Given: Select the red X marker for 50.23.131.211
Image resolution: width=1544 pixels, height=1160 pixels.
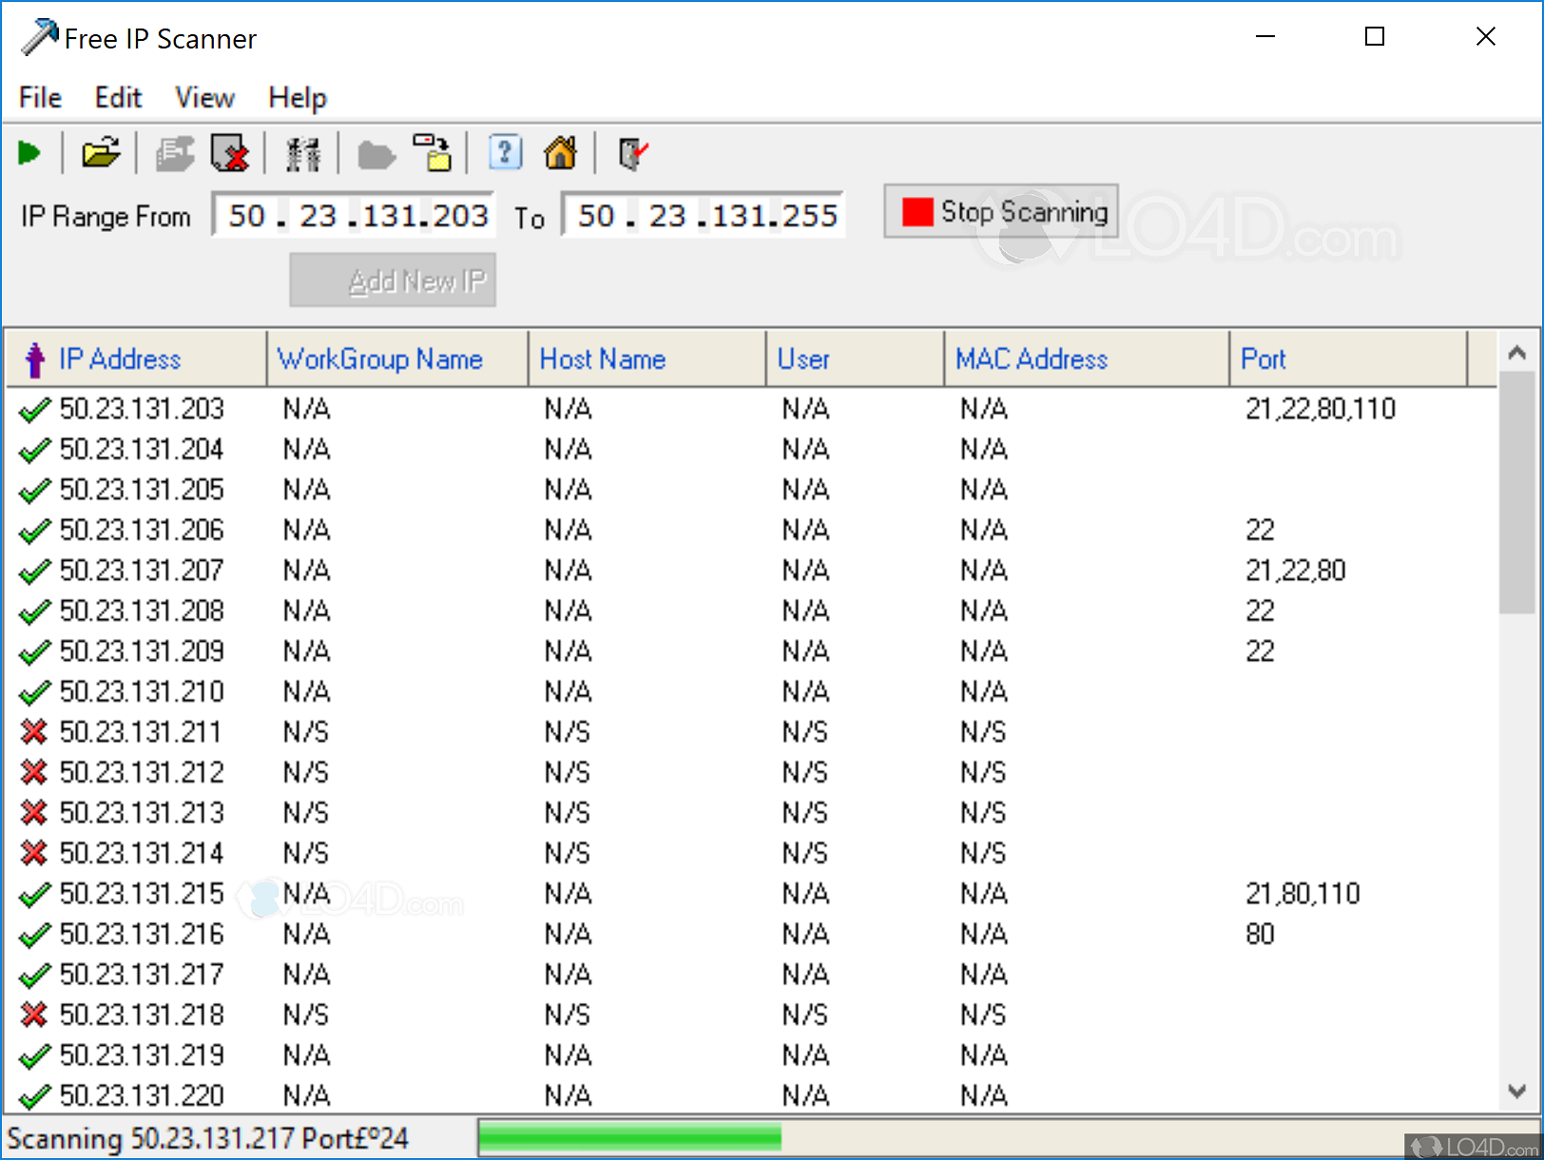Looking at the screenshot, I should (x=34, y=732).
